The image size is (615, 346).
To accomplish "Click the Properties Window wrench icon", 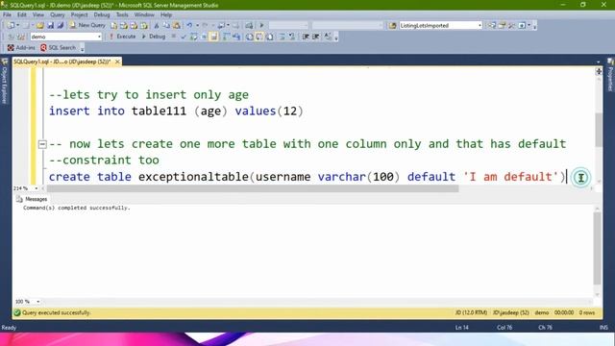I will pyautogui.click(x=511, y=25).
